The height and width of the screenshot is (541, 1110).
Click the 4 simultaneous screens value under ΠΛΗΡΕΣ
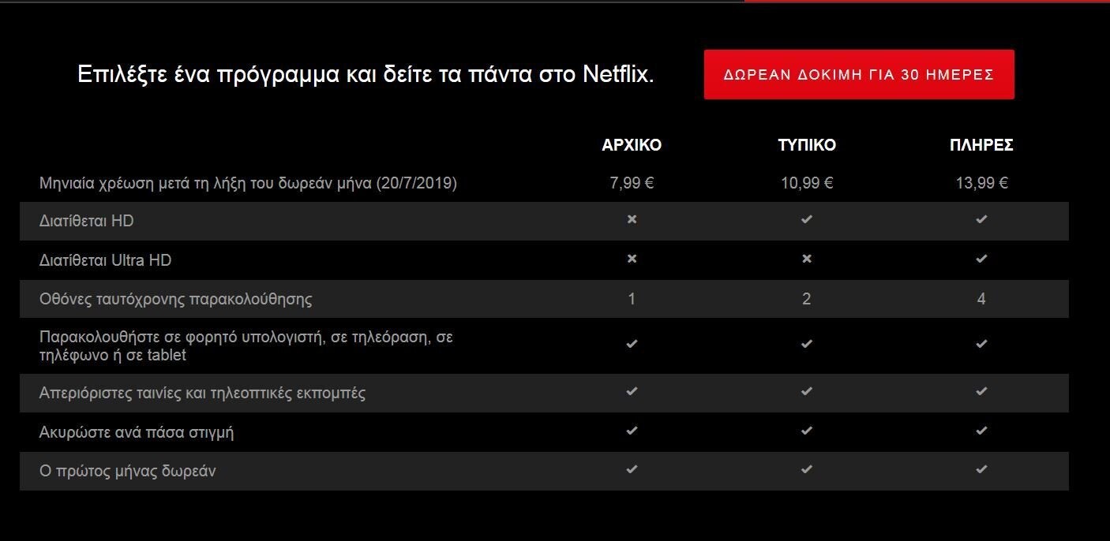[x=981, y=299]
